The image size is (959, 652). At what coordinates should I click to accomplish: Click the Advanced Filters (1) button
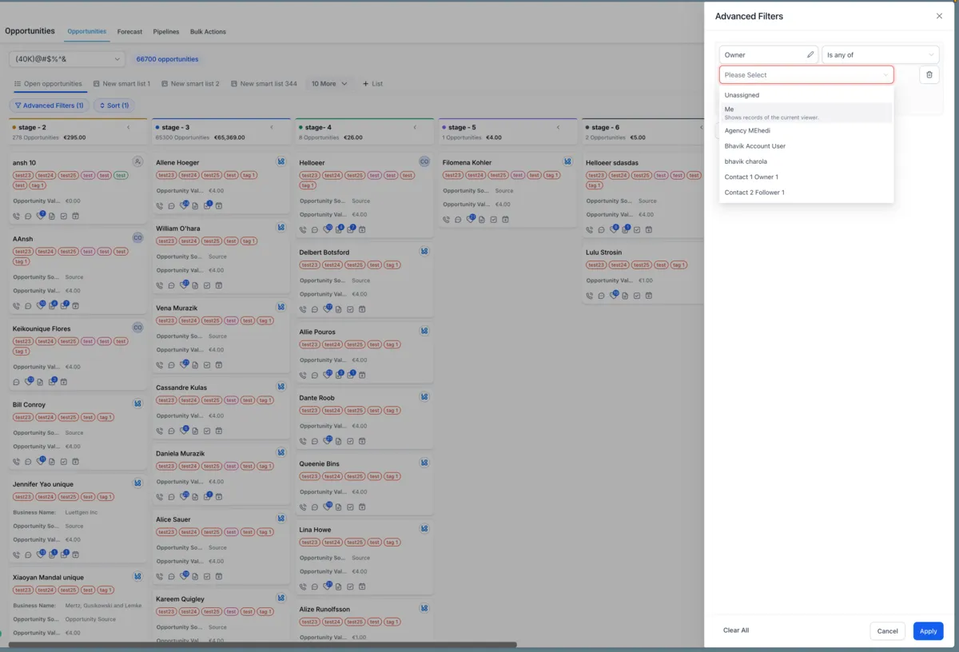[x=49, y=105]
